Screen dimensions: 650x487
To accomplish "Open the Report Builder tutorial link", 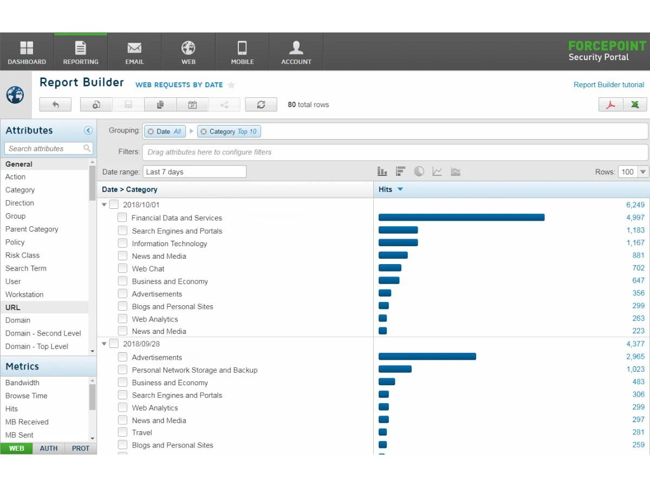I will point(609,85).
